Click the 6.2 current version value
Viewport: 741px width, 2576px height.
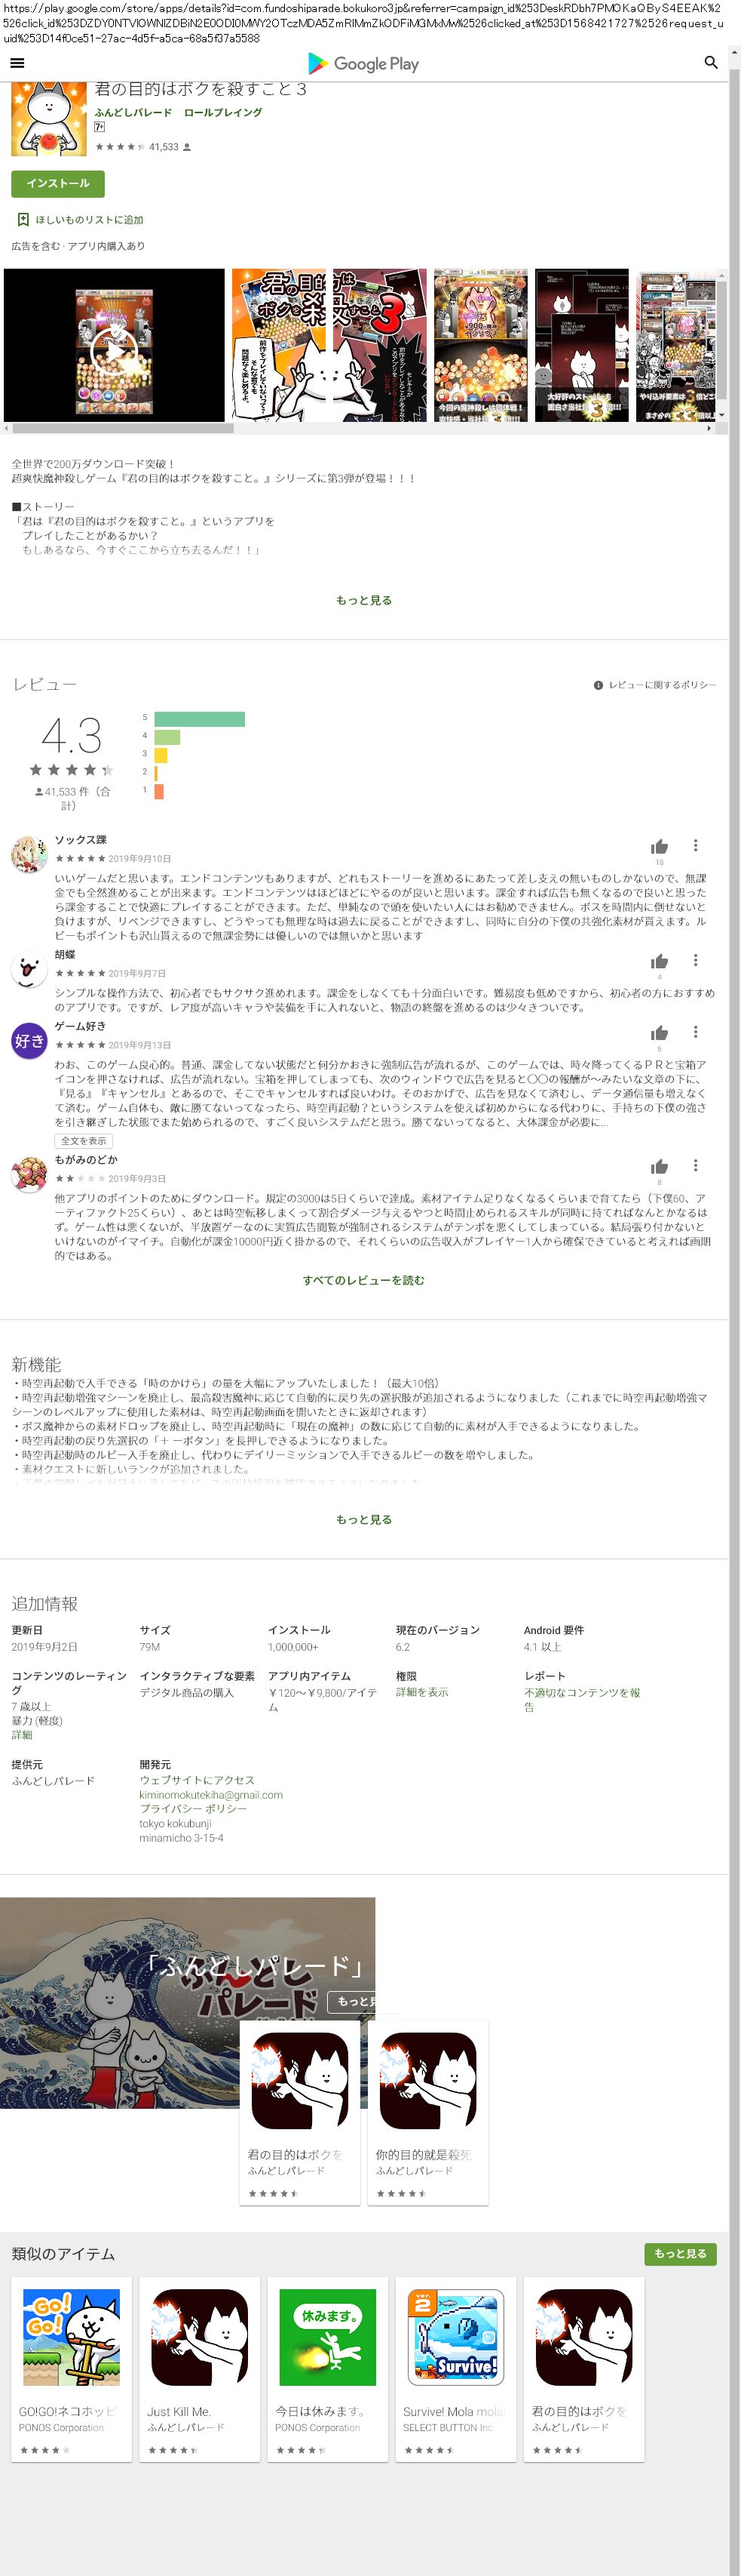403,1647
